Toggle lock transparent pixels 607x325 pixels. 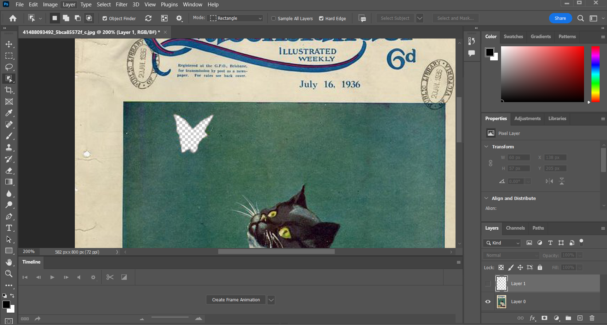tap(501, 267)
